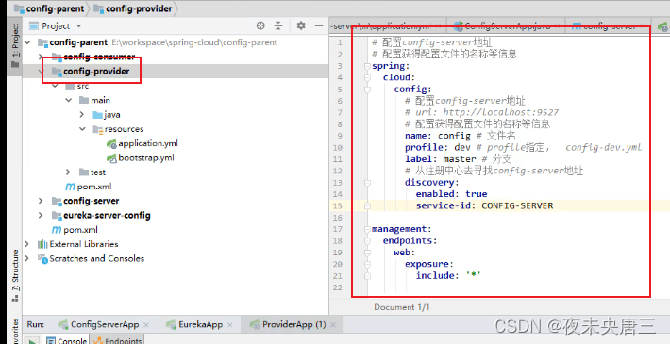The image size is (670, 344).
Task: Fold the cloud block at line 4
Action: 367,77
